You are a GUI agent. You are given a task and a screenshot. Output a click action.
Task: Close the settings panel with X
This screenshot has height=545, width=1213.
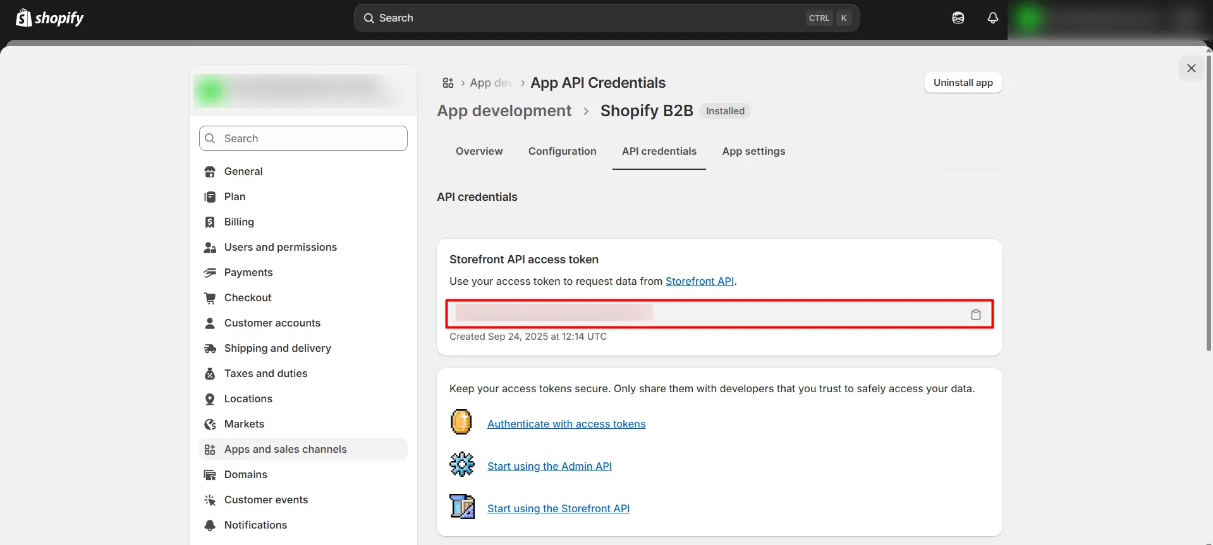[1192, 68]
